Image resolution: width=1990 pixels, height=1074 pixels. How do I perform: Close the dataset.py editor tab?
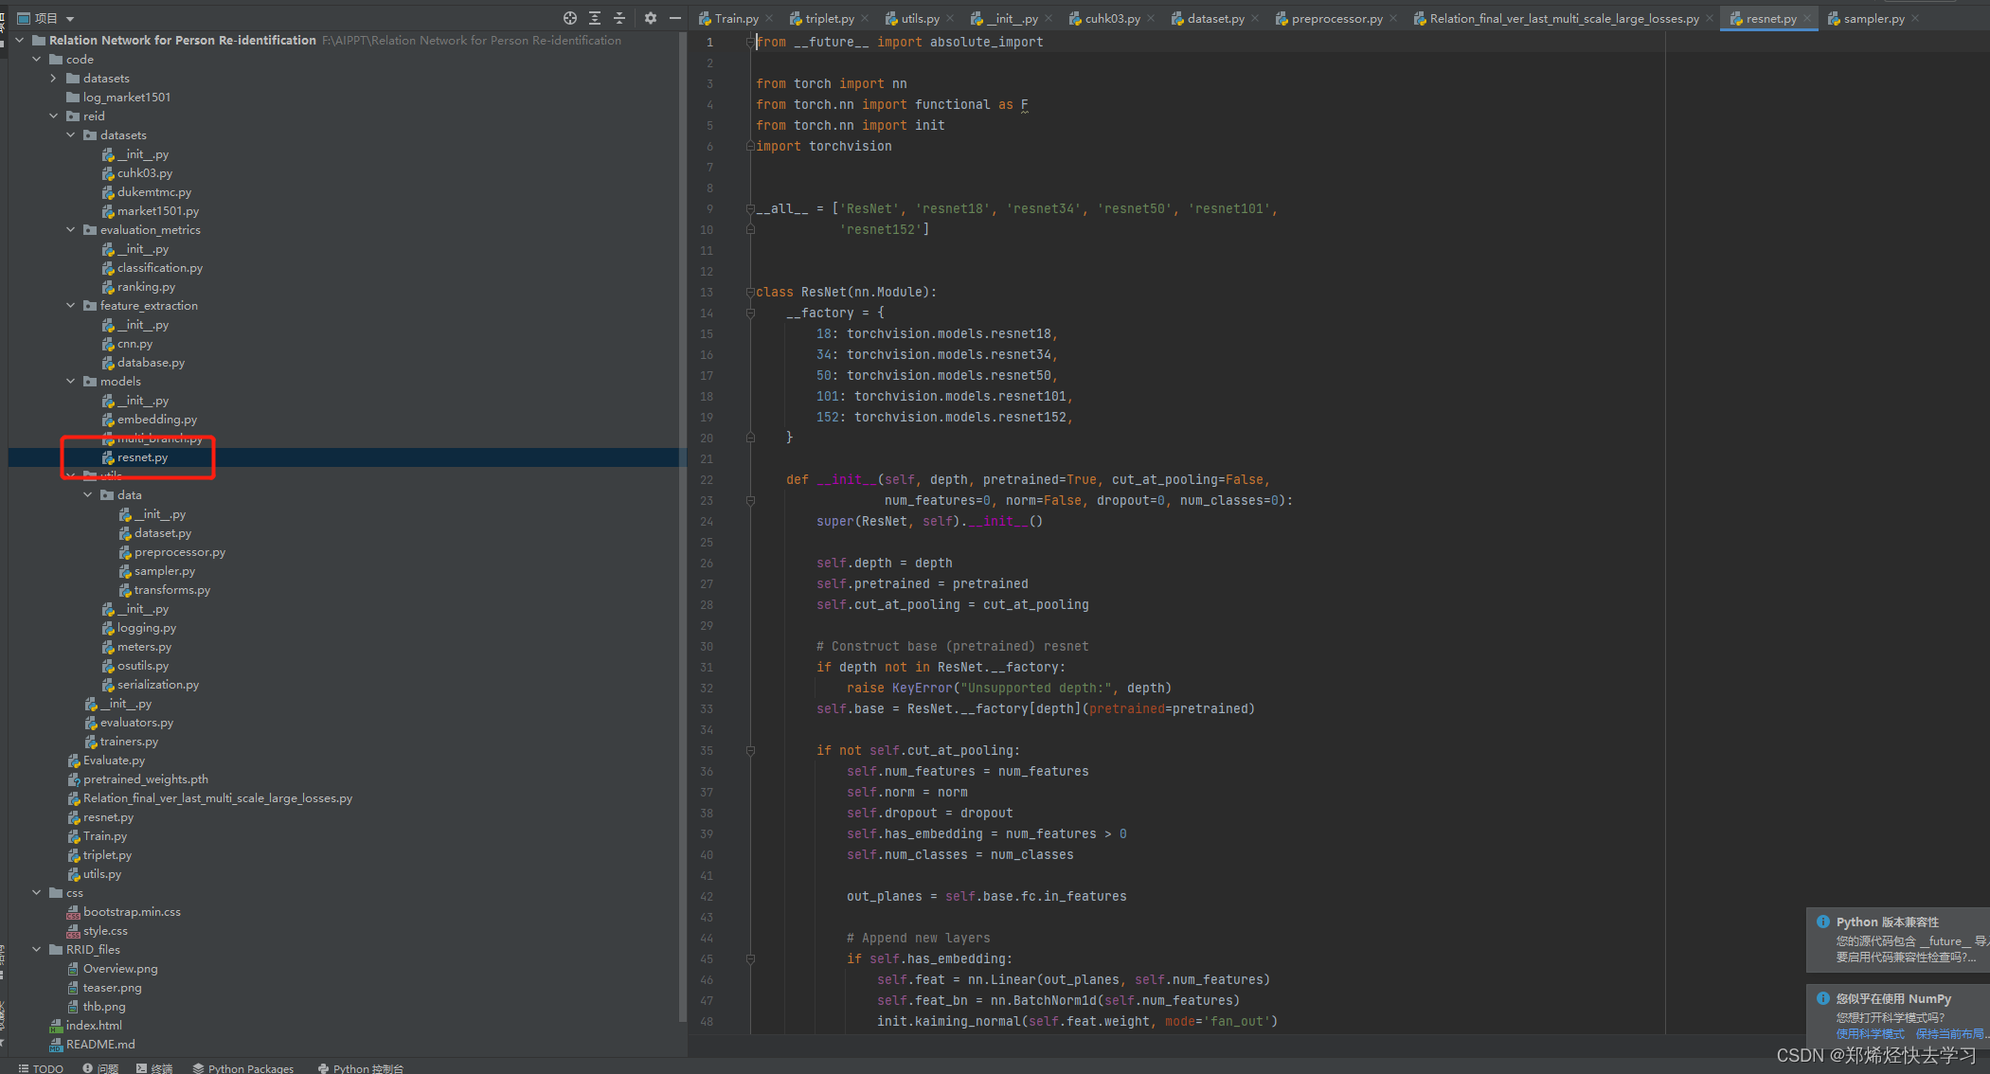click(1255, 18)
